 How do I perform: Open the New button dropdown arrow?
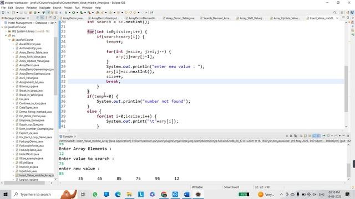[17, 12]
